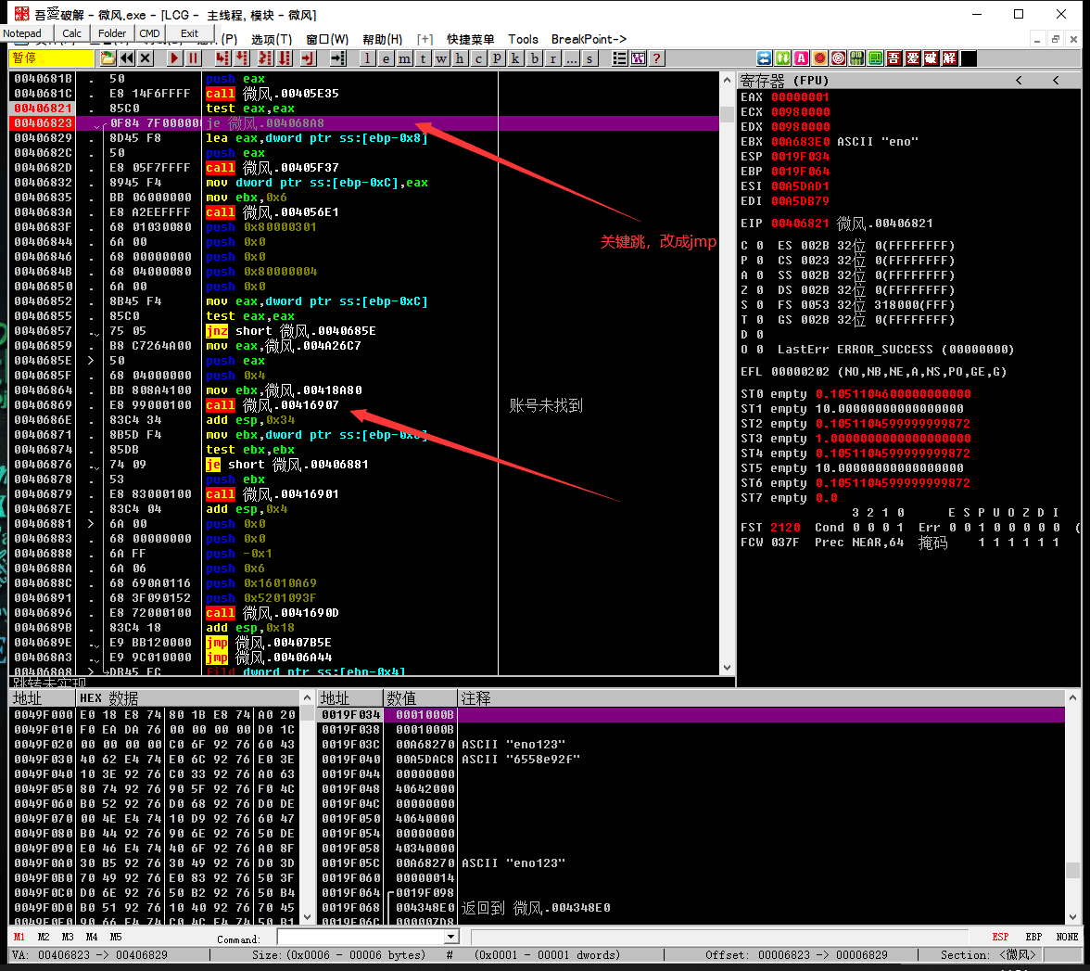This screenshot has height=971, width=1090.
Task: Open the BreakPoint-> menu
Action: pos(589,40)
